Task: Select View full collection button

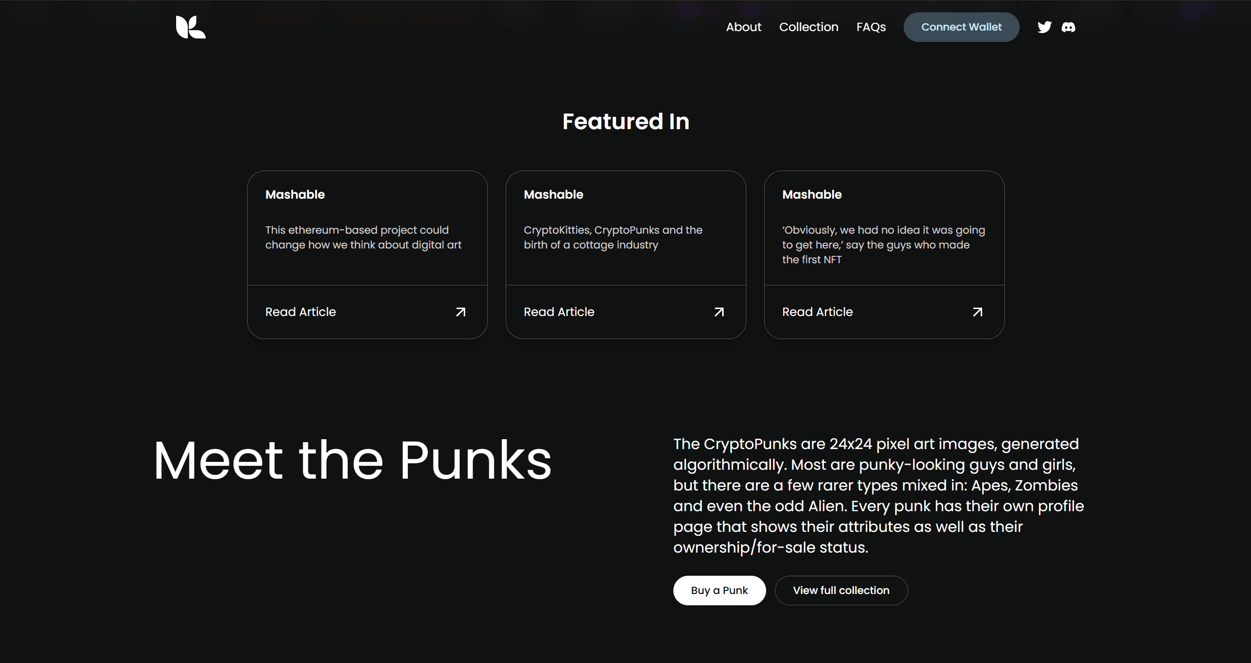Action: click(841, 591)
